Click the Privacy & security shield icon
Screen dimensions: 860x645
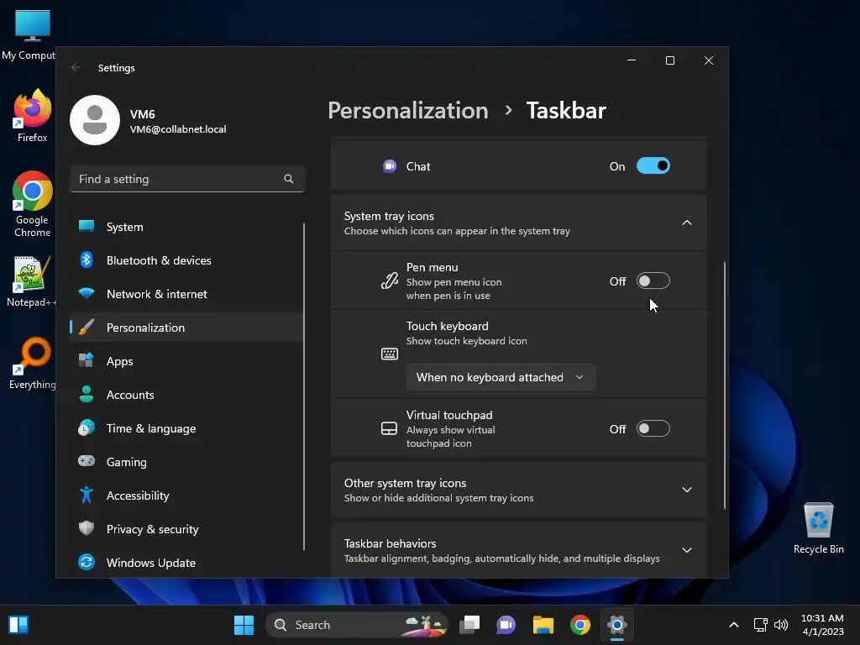tap(87, 528)
